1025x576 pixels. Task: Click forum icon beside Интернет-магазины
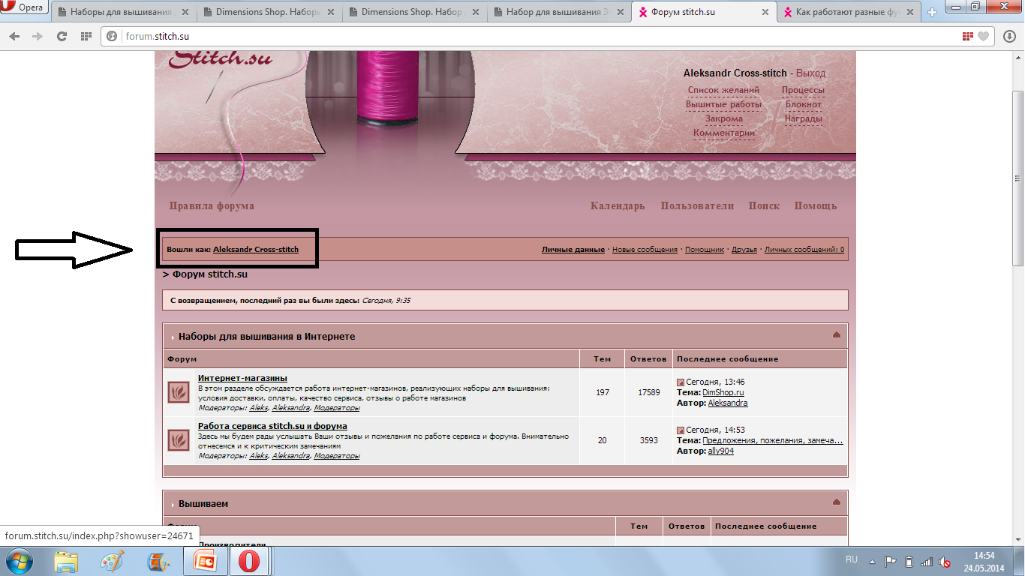pyautogui.click(x=179, y=392)
